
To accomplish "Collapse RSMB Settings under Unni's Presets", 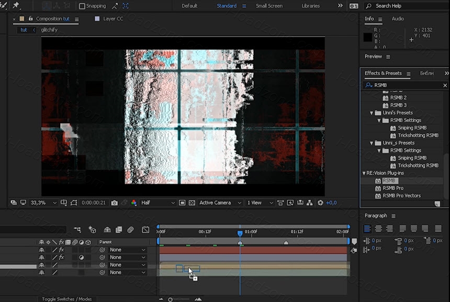I will point(379,121).
